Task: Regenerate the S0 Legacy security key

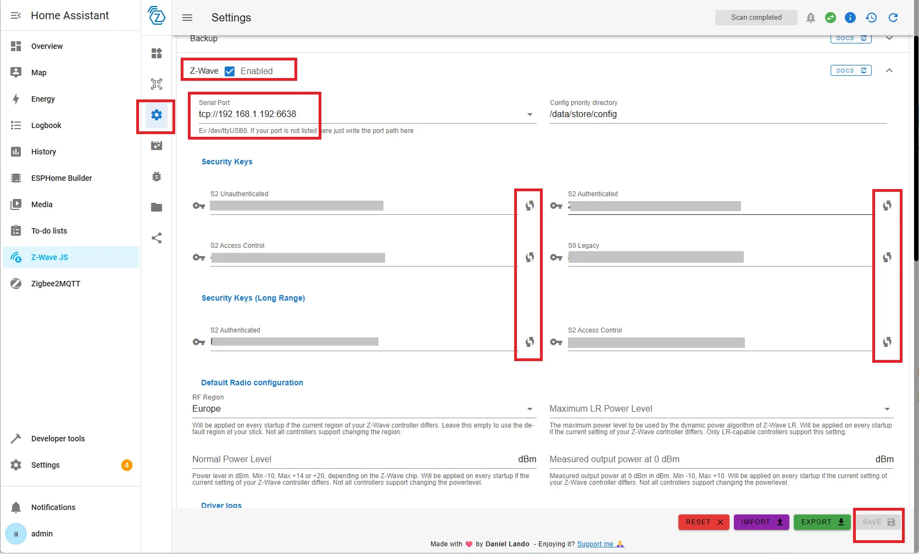Action: point(888,257)
